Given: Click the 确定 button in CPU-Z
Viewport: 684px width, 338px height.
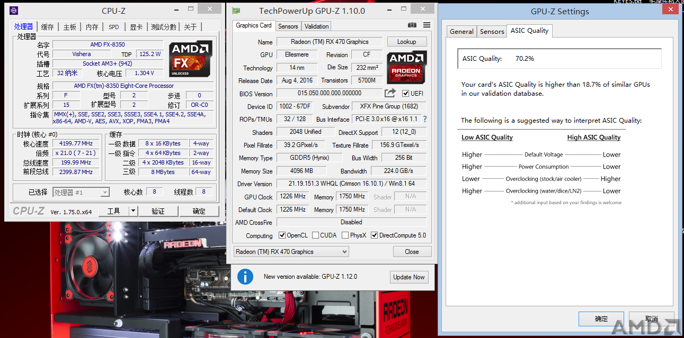Looking at the screenshot, I should point(199,211).
